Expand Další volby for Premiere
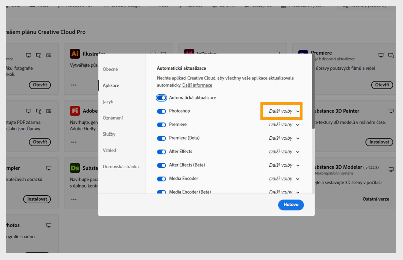403x260 pixels. [284, 125]
